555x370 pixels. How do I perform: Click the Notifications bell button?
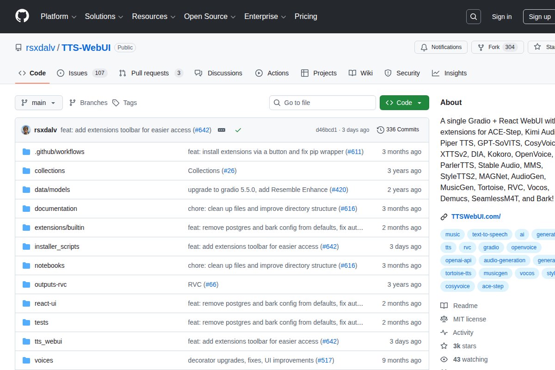pos(441,47)
